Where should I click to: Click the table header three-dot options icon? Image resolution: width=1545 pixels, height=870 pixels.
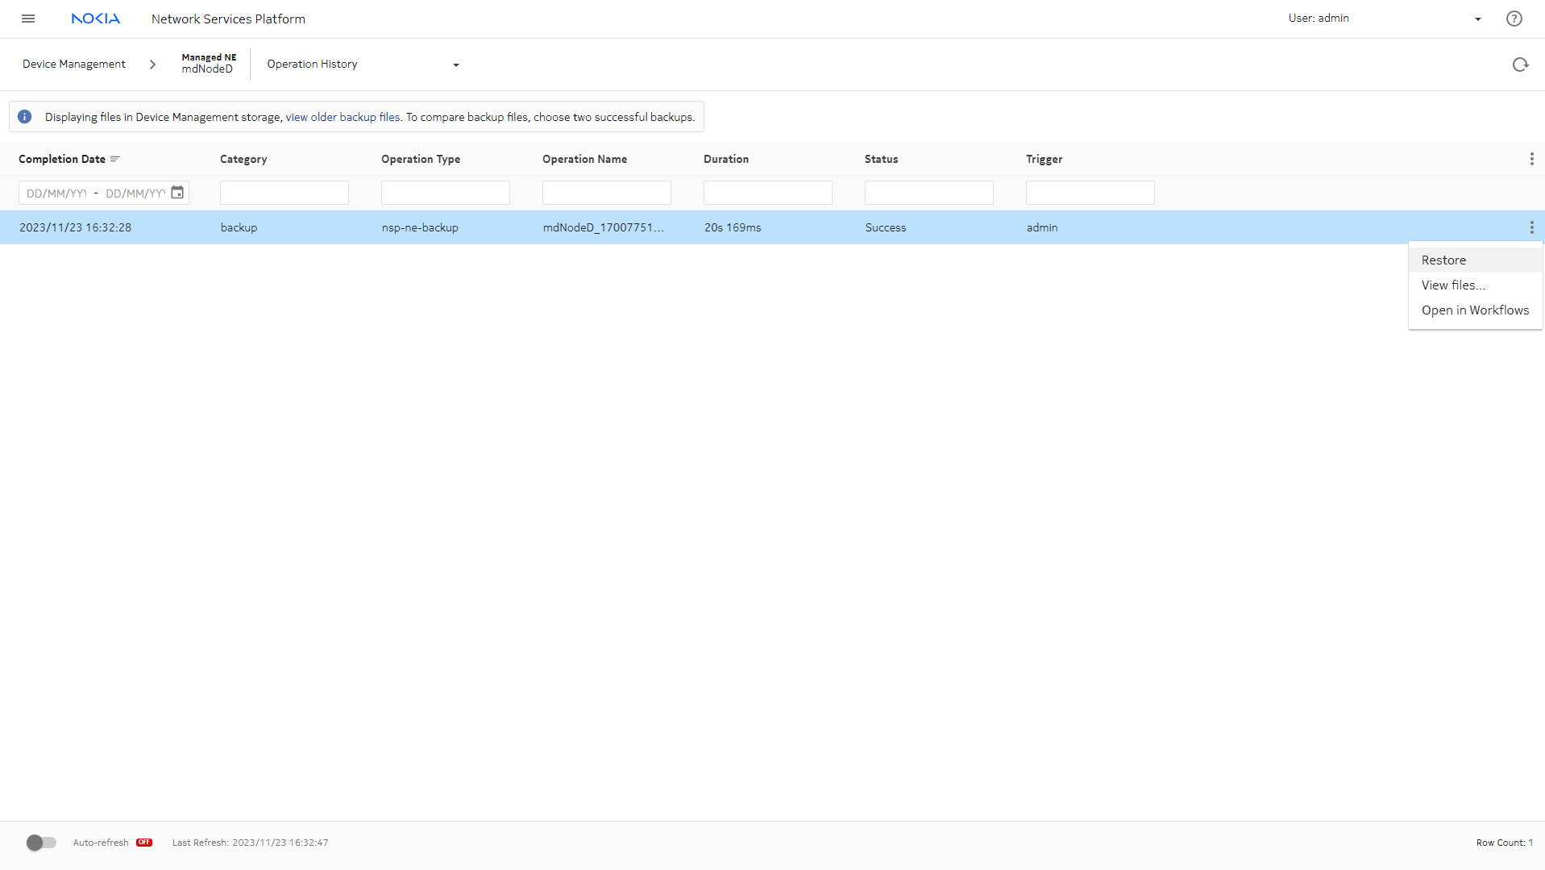[1531, 160]
